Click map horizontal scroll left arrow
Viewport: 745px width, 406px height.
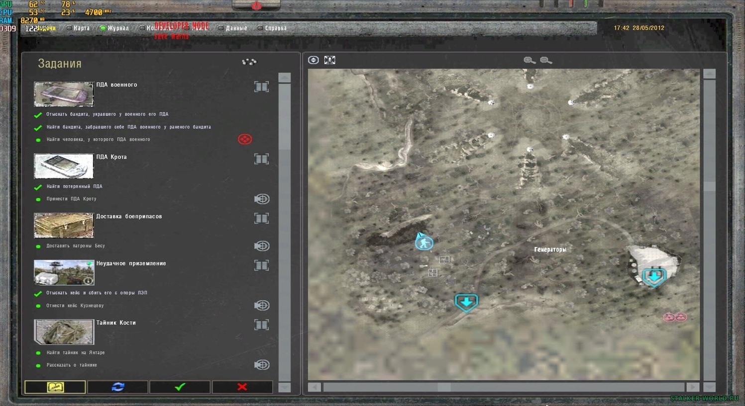tap(315, 387)
